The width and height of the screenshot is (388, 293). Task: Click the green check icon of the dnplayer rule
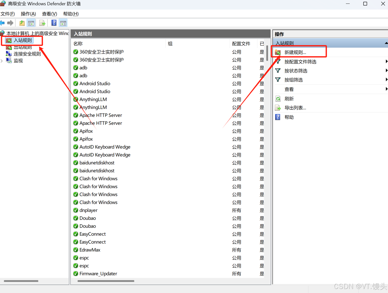[76, 210]
